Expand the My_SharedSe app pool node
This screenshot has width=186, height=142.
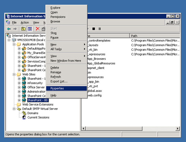pyautogui.click(x=19, y=53)
